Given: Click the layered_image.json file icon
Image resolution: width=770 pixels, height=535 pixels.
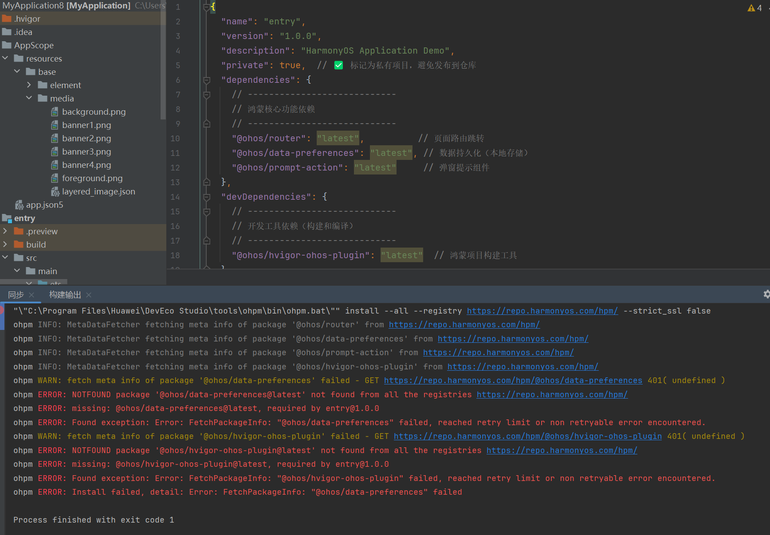Looking at the screenshot, I should (55, 192).
